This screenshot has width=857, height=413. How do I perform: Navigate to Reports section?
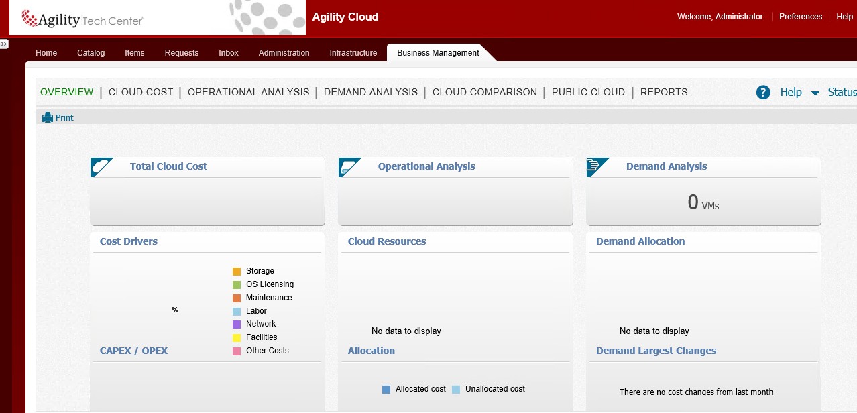click(663, 93)
